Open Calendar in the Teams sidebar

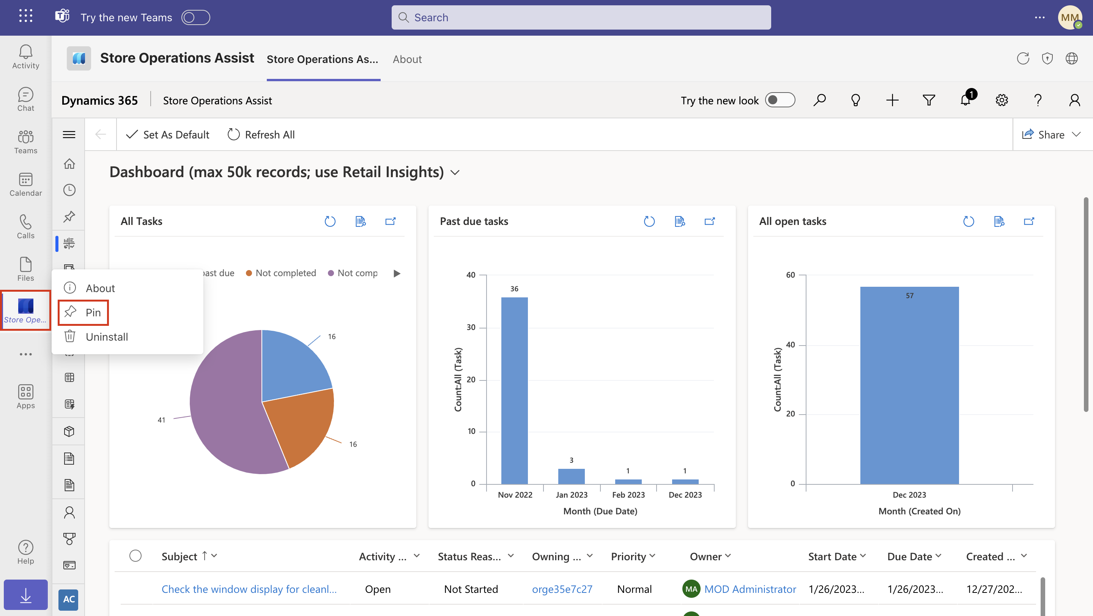(25, 184)
